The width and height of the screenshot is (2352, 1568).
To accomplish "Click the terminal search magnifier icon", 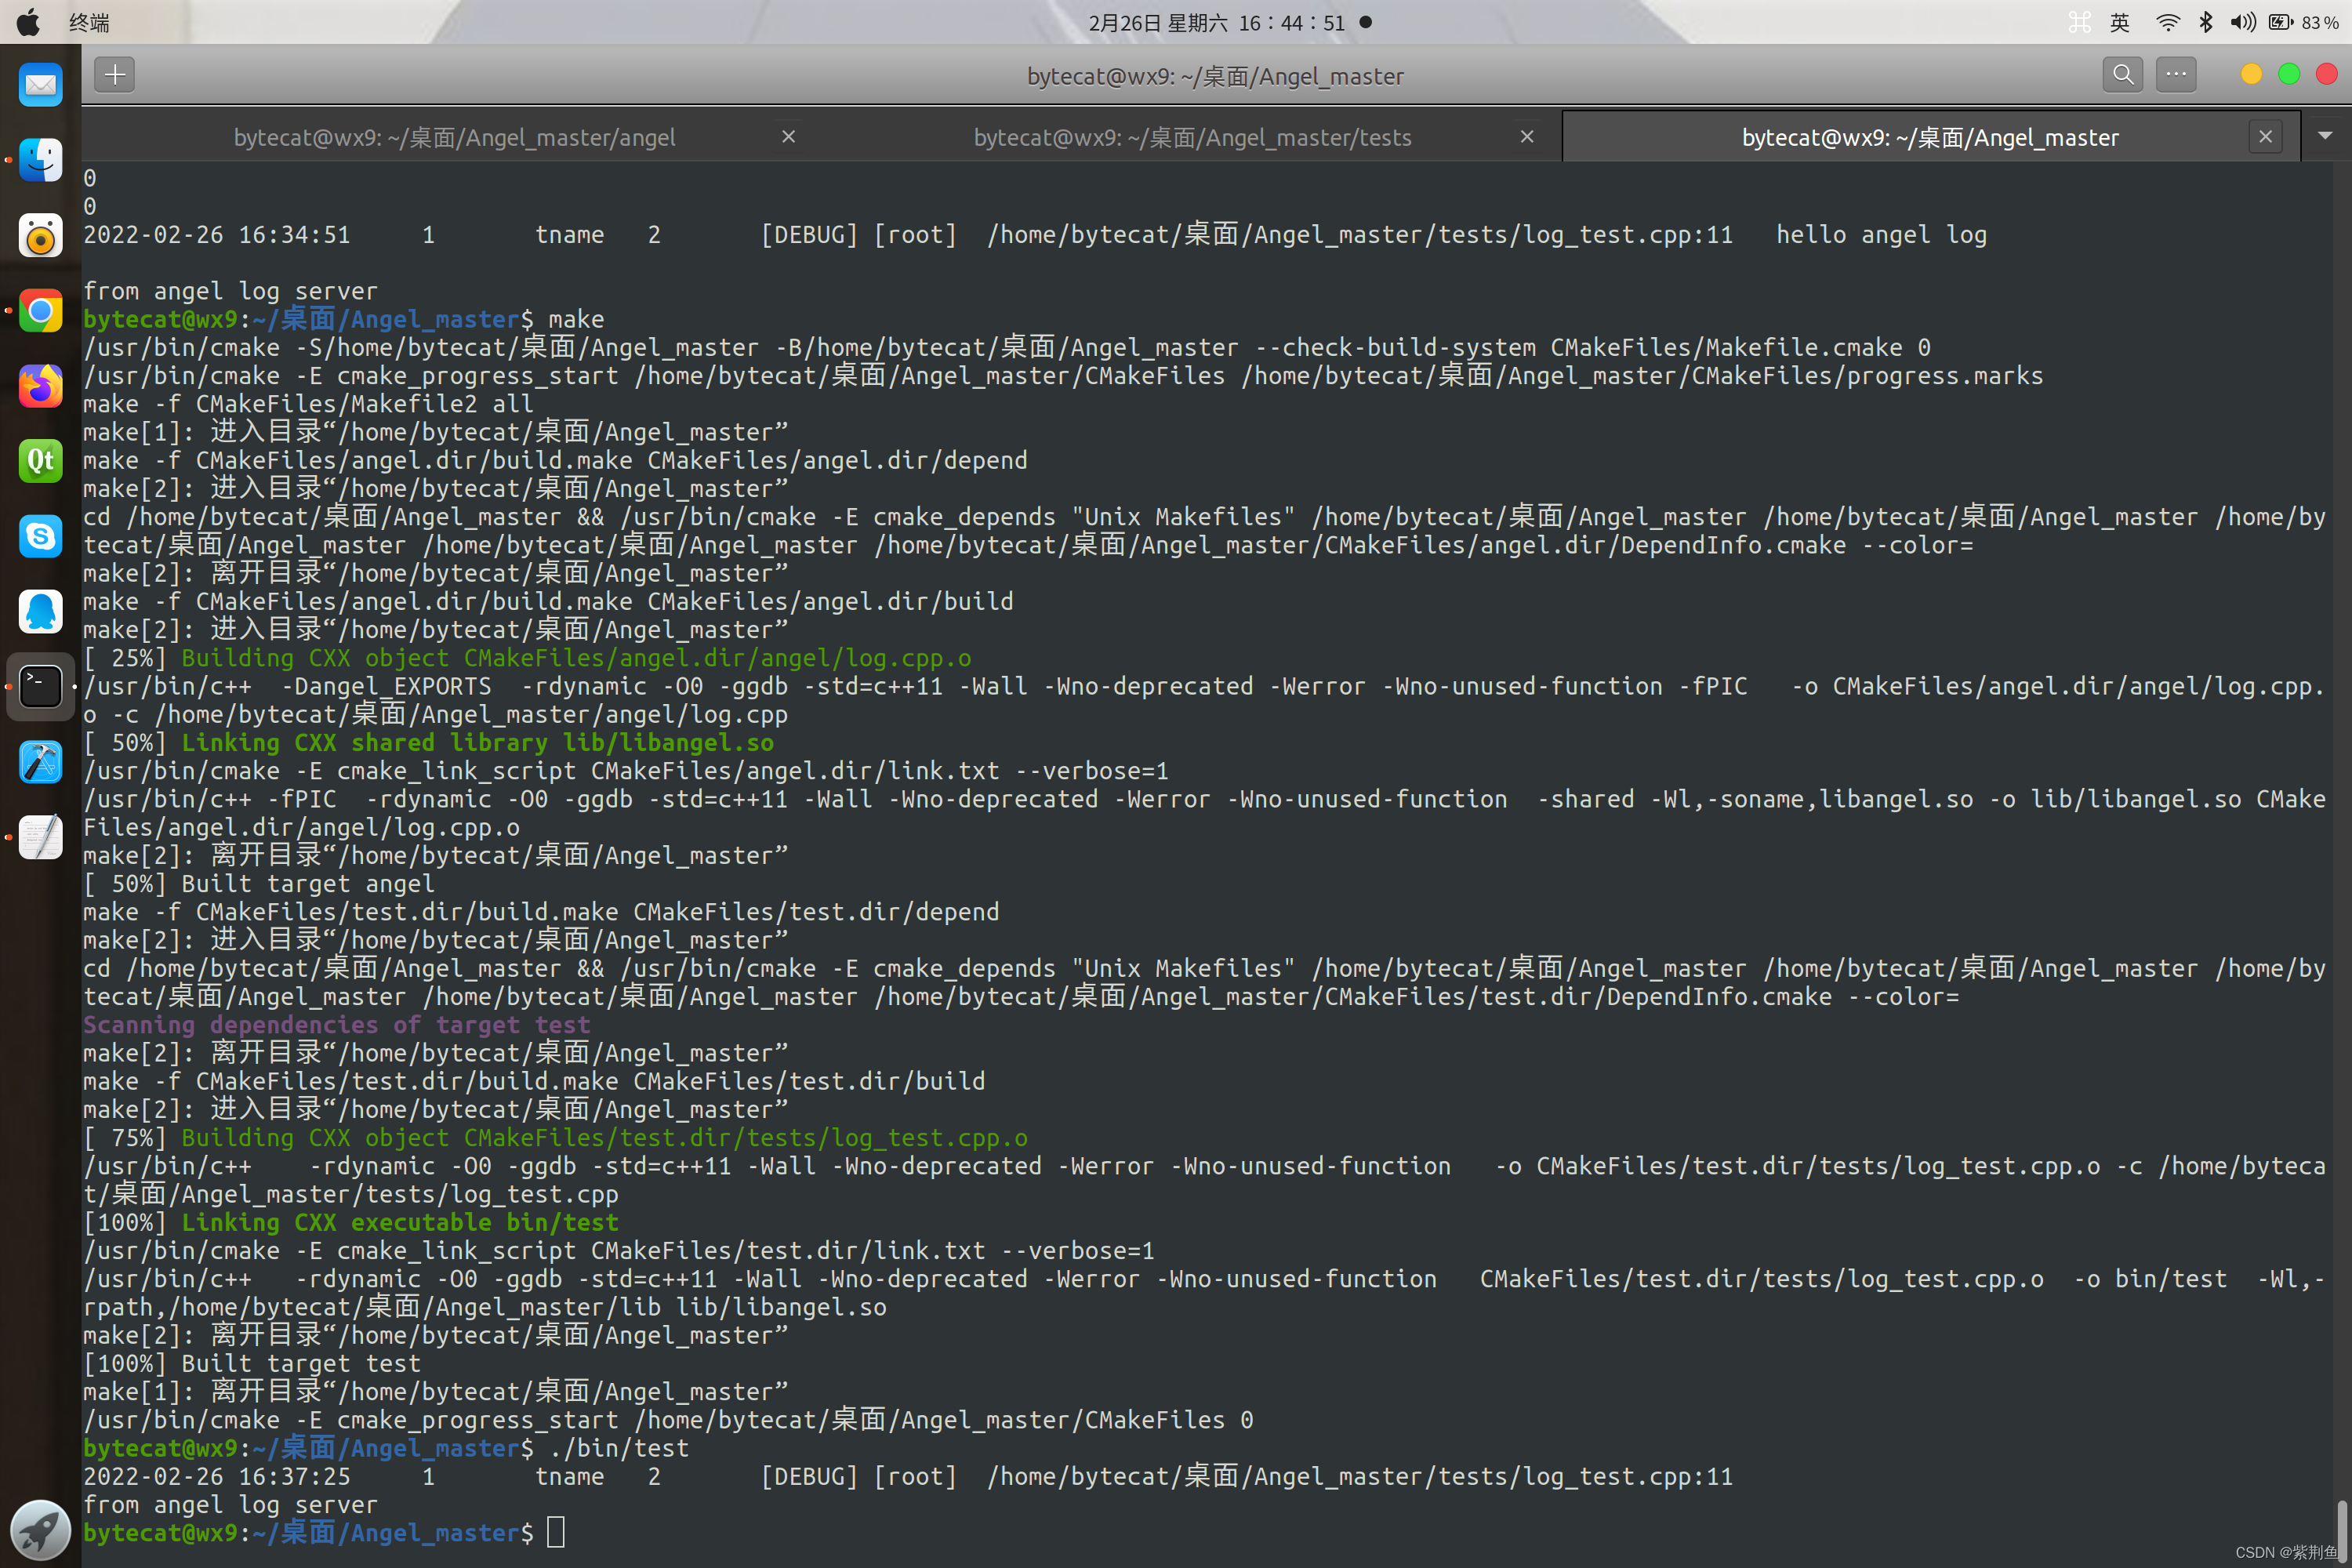I will [x=2122, y=75].
